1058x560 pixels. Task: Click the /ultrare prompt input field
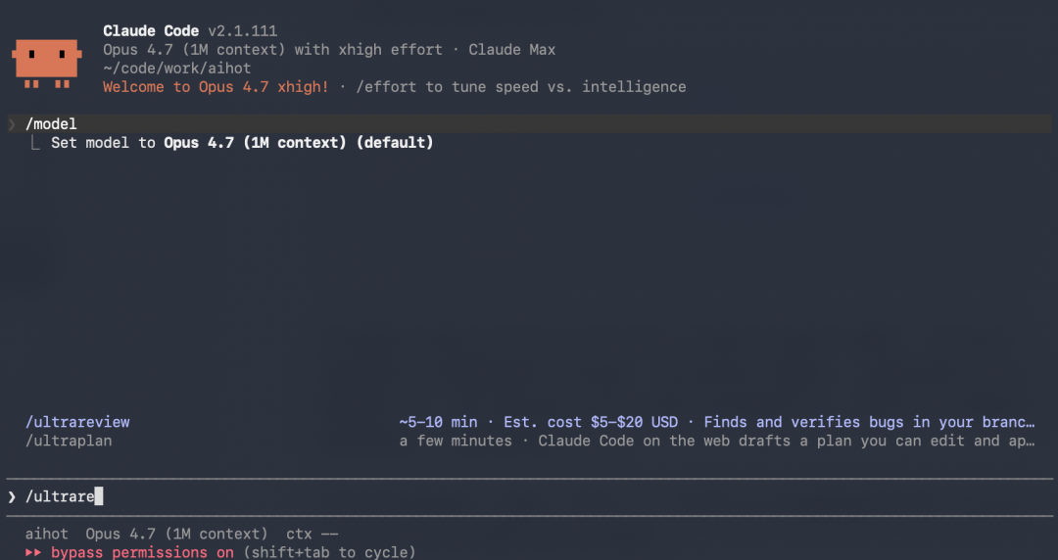[490, 496]
